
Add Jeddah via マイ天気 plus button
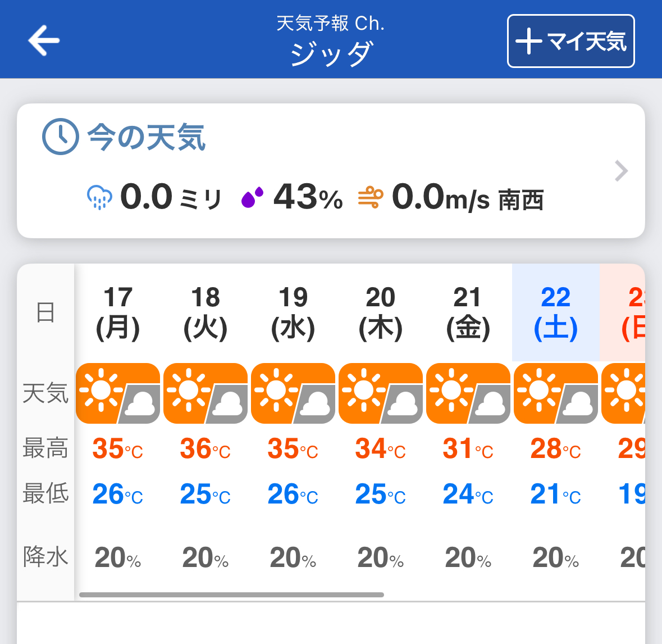(x=571, y=41)
